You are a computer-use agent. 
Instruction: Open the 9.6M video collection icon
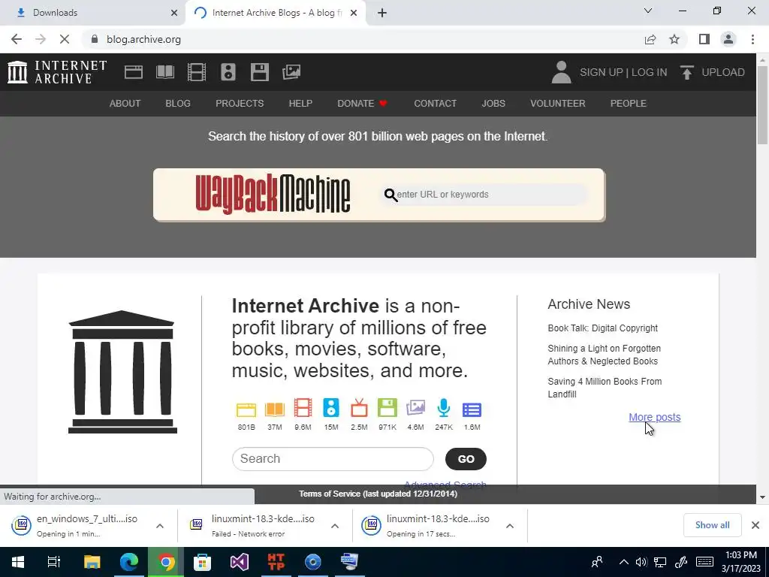click(x=303, y=408)
